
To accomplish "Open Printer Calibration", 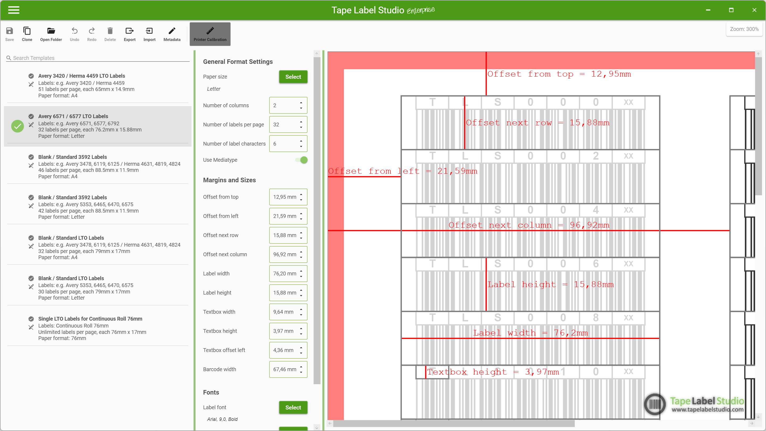I will point(210,34).
